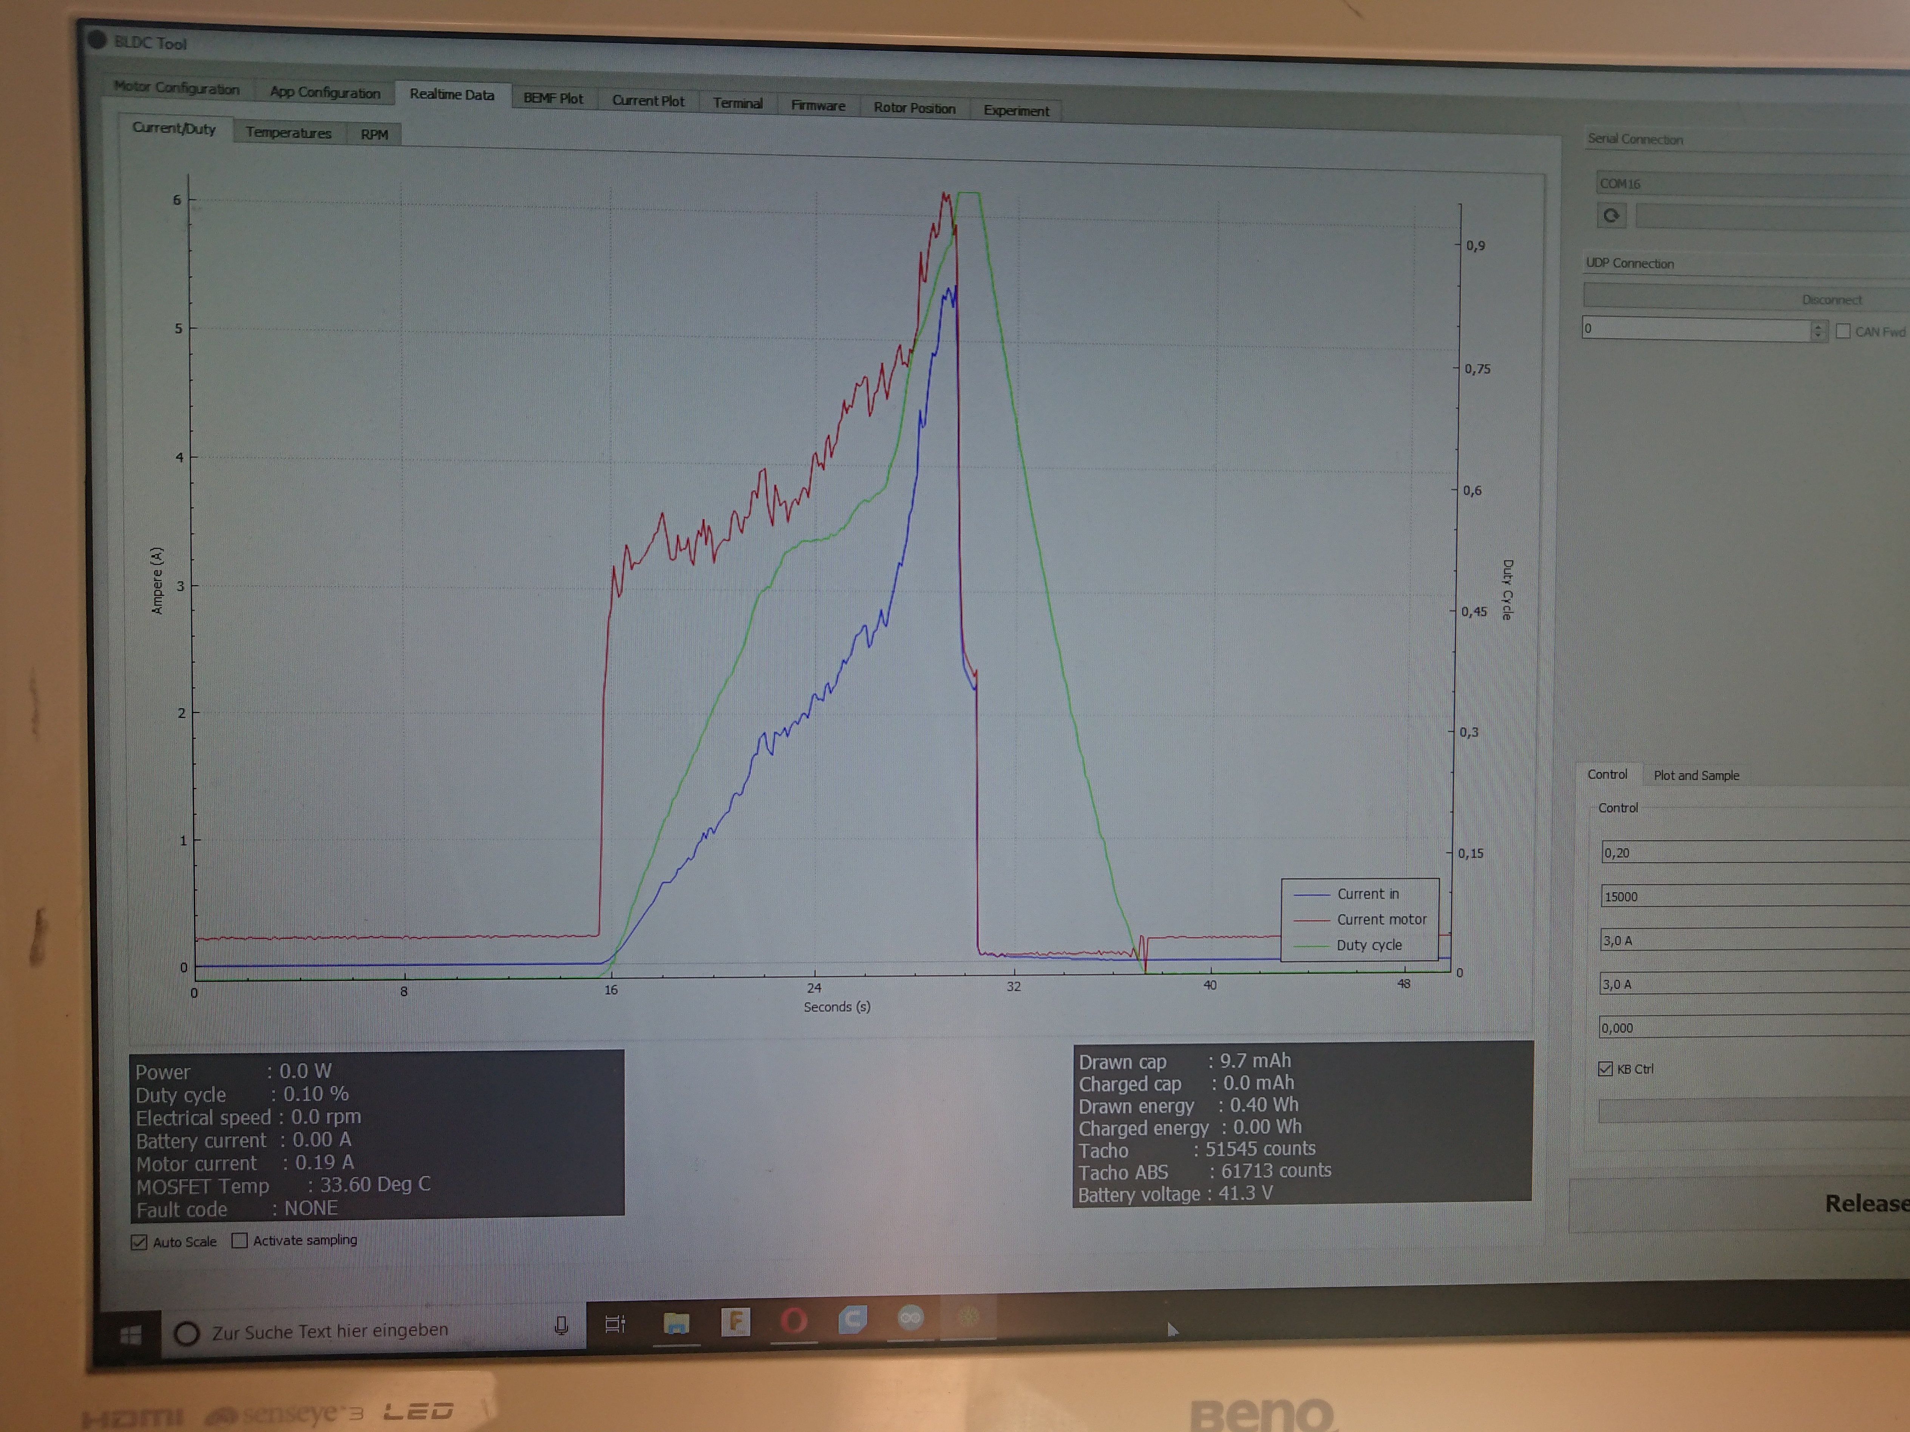Click the Release button
Image resolution: width=1910 pixels, height=1432 pixels.
point(1741,1204)
